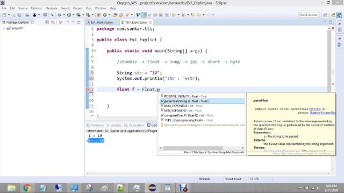Click the New Java Class icon

pos(105,15)
